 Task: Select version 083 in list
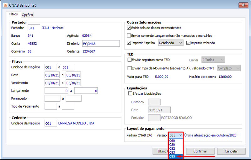click(176, 152)
